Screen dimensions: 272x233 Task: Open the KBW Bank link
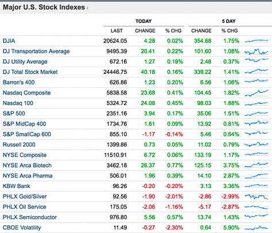click(x=17, y=186)
